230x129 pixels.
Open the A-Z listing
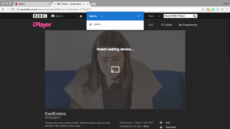151,25
